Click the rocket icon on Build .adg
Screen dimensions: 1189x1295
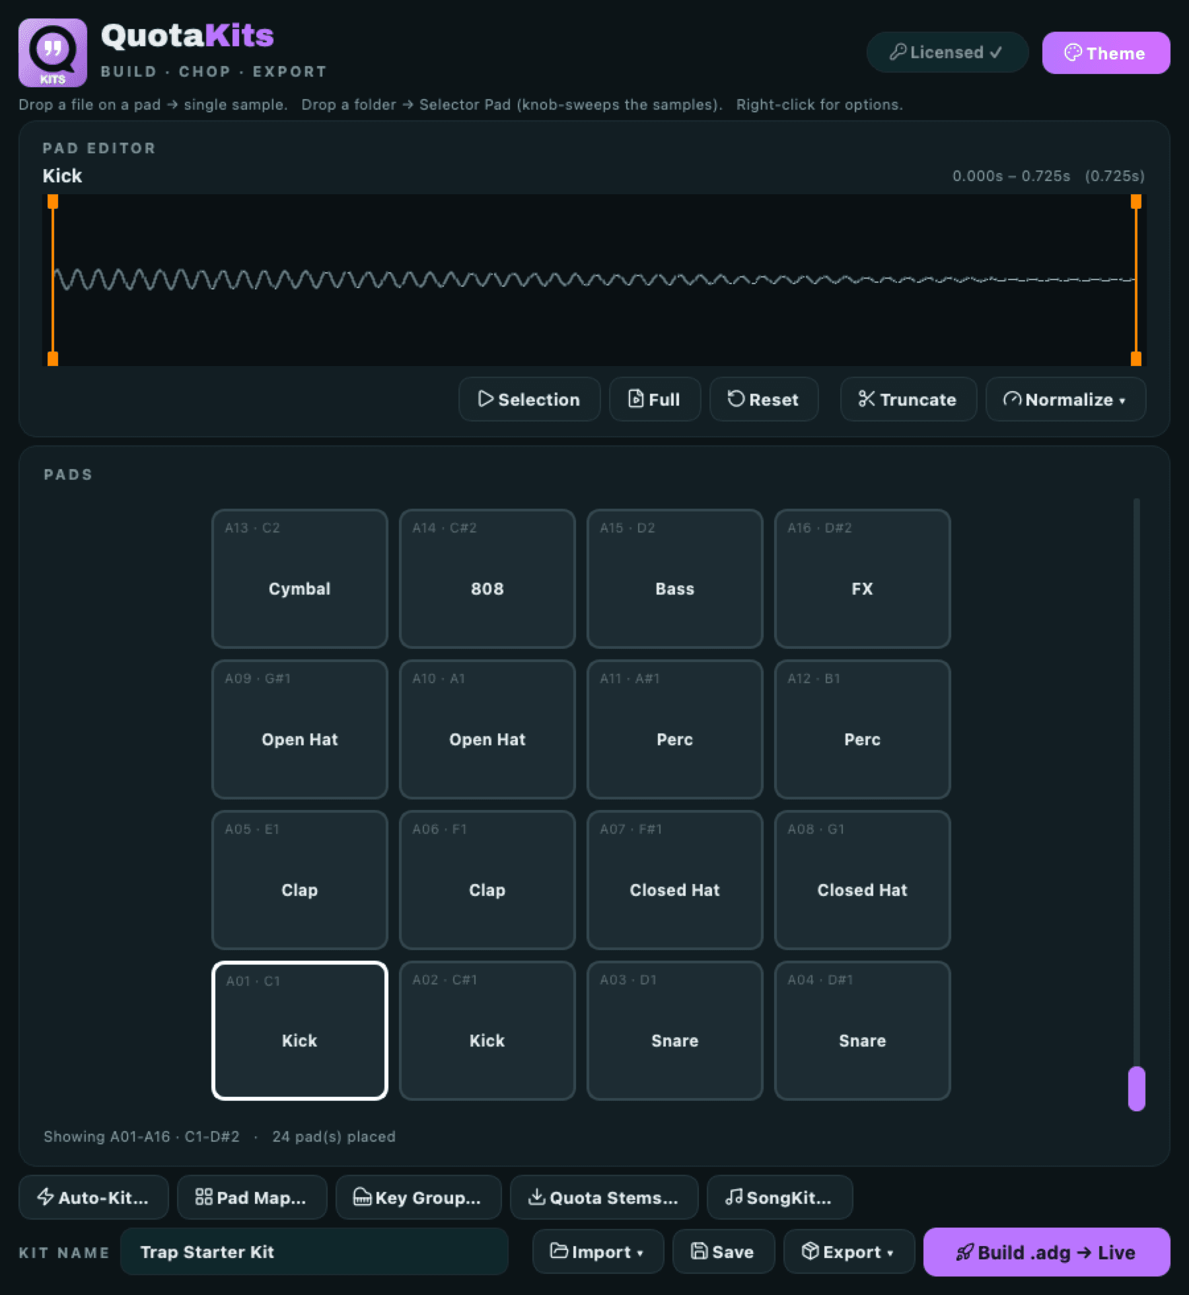tap(965, 1252)
